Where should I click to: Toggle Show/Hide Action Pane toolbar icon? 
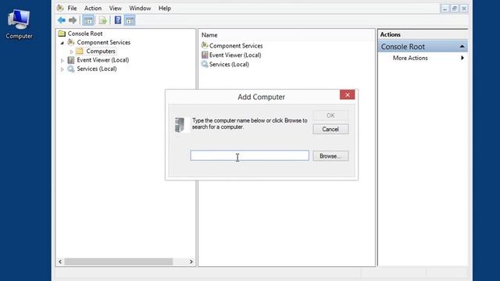point(130,20)
